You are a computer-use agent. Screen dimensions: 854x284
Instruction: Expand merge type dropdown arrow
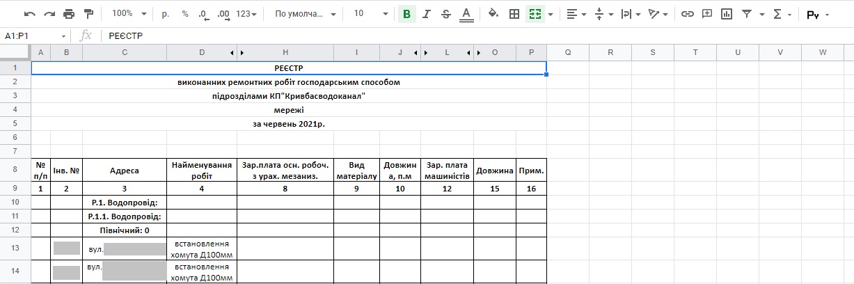tap(551, 15)
